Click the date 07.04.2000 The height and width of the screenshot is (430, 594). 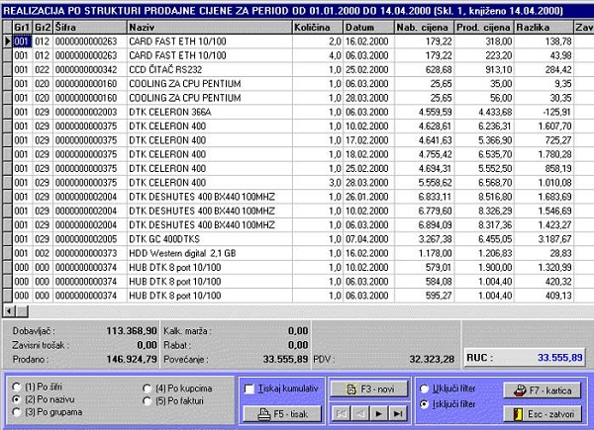point(366,239)
